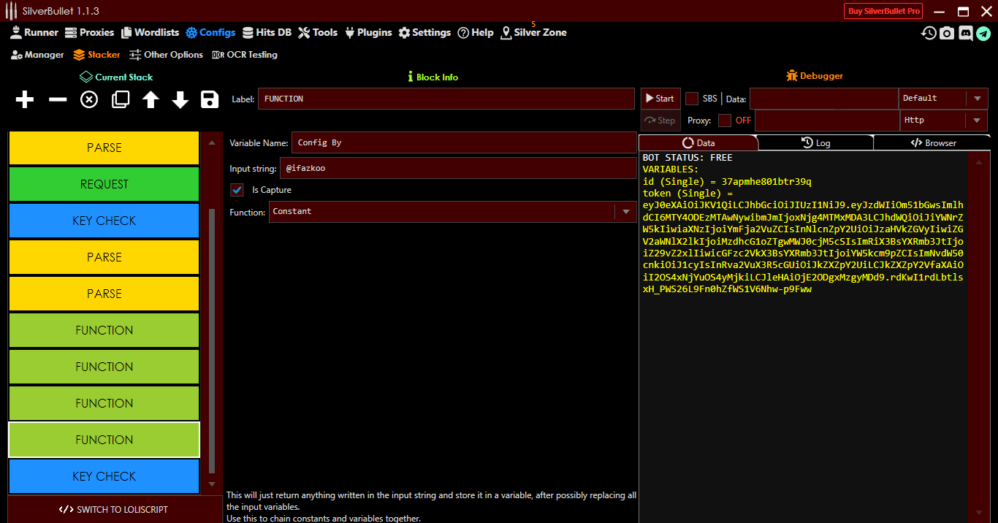This screenshot has width=998, height=523.
Task: Move the selected block down
Action: [180, 99]
